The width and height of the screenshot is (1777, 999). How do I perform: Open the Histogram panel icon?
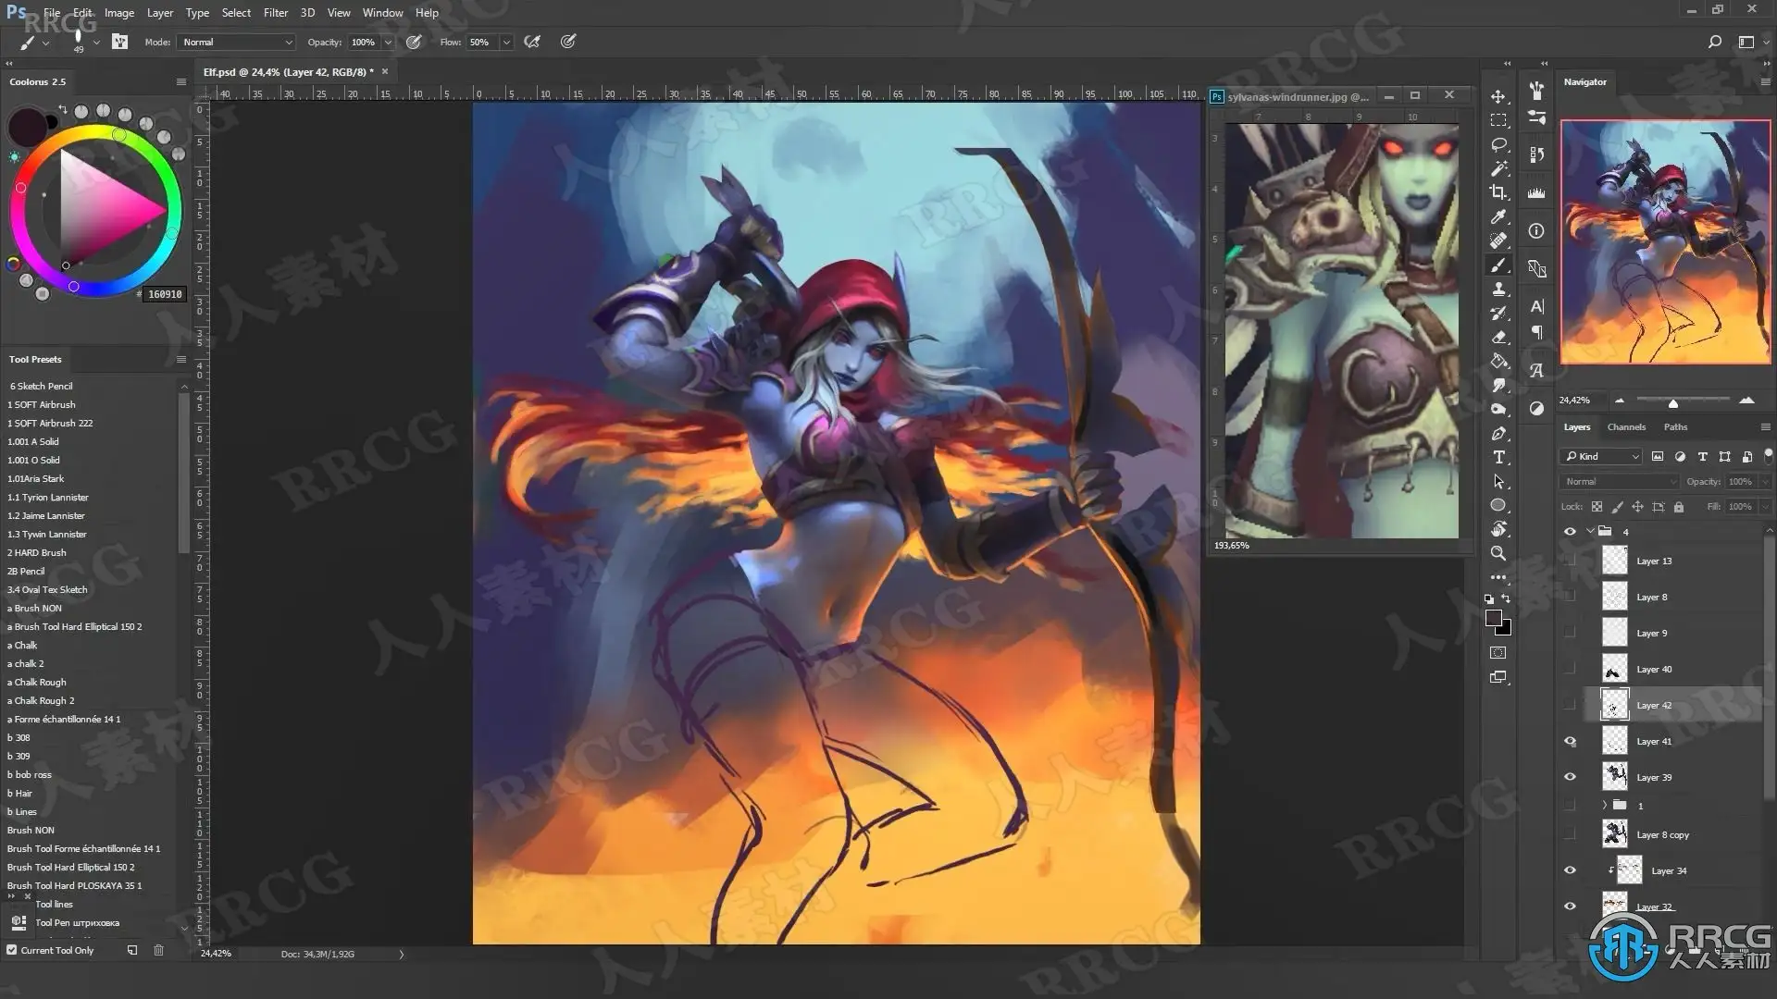tap(1536, 192)
